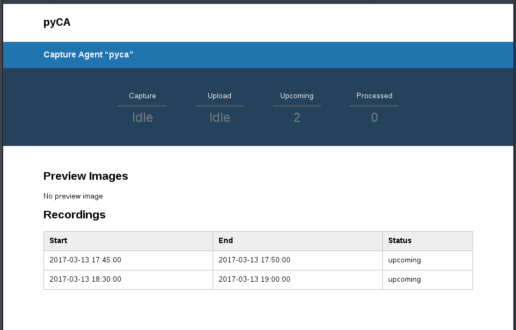Click the Preview Images heading
Image resolution: width=516 pixels, height=330 pixels.
click(85, 176)
